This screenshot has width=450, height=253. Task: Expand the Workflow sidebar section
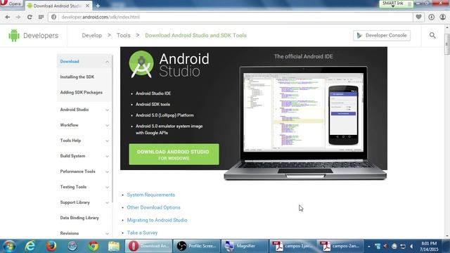click(107, 125)
